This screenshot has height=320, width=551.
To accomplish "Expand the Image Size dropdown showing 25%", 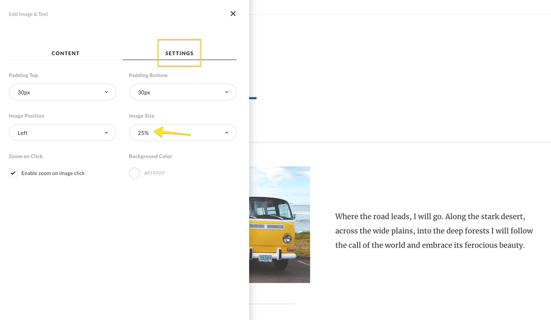I will 182,133.
